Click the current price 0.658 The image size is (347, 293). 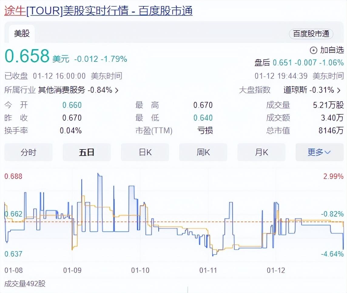click(27, 56)
